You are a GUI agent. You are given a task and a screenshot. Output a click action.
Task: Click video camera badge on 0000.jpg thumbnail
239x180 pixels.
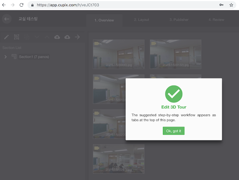pos(97,43)
